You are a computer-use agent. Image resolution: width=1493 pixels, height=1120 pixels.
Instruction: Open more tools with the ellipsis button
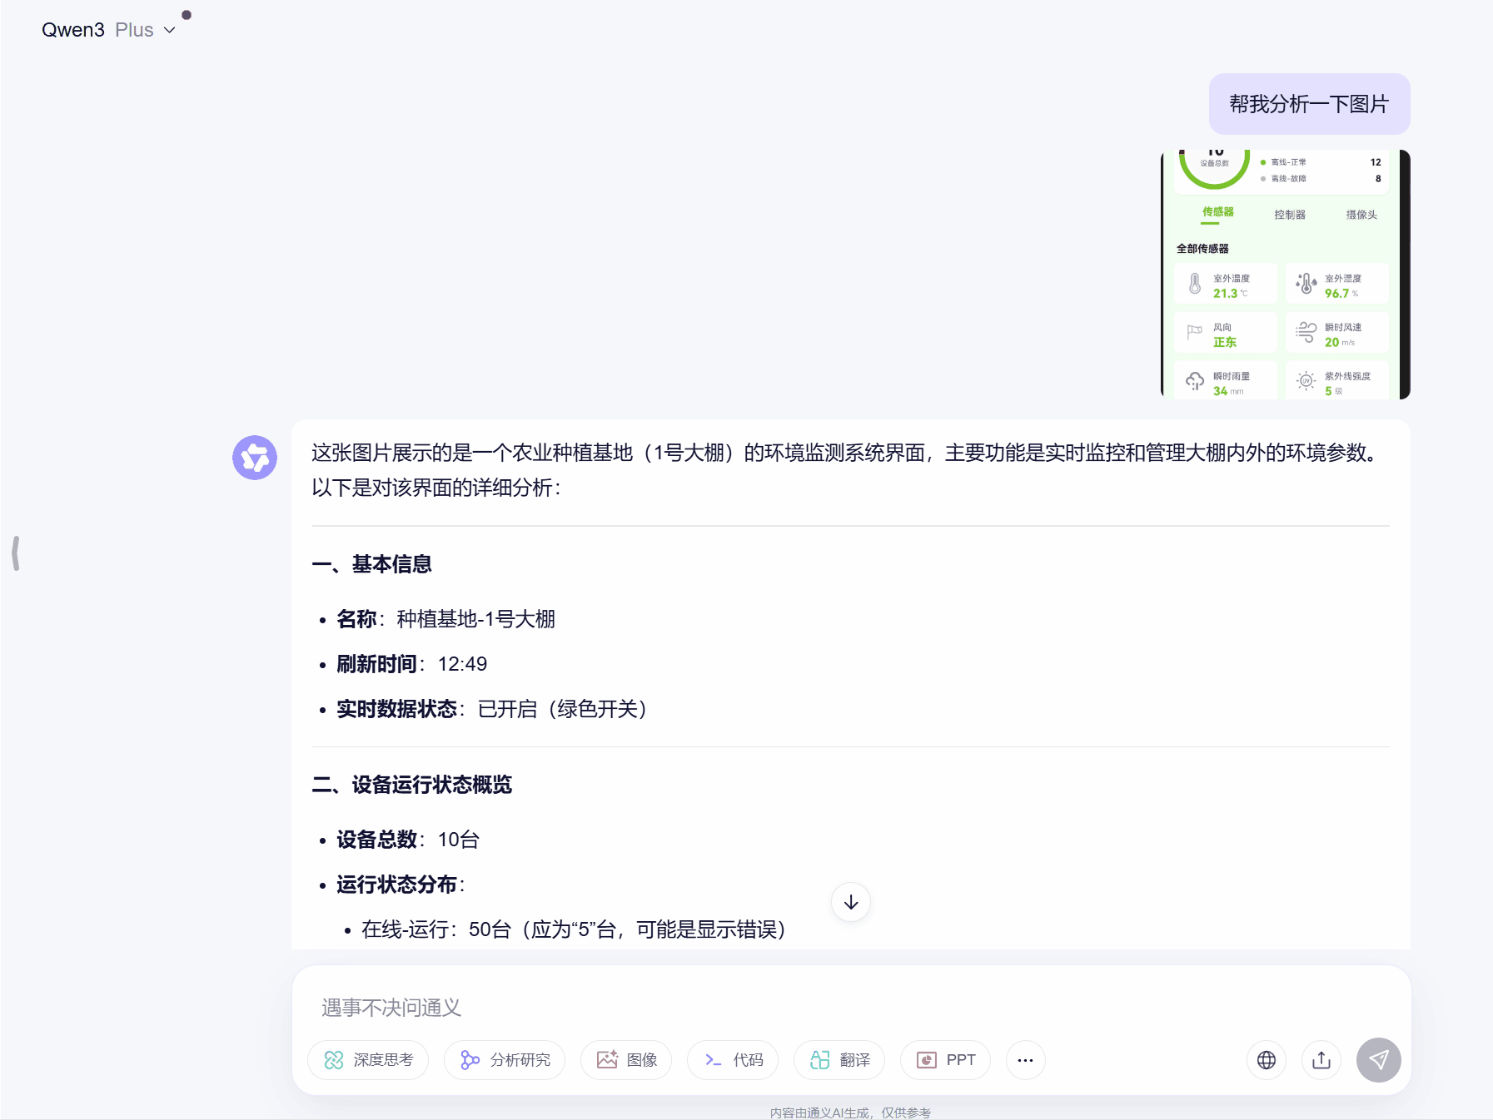click(1026, 1060)
